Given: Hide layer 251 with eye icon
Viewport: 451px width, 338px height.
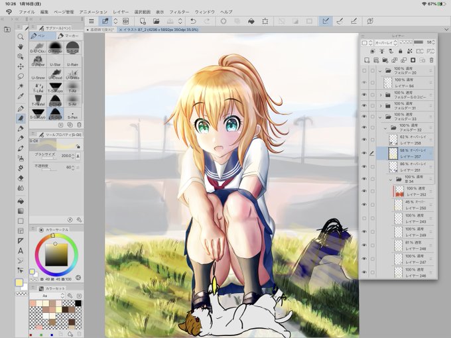Looking at the screenshot, I should pyautogui.click(x=364, y=167).
